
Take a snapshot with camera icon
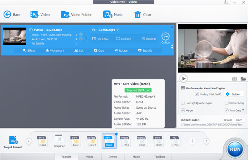pyautogui.click(x=235, y=79)
